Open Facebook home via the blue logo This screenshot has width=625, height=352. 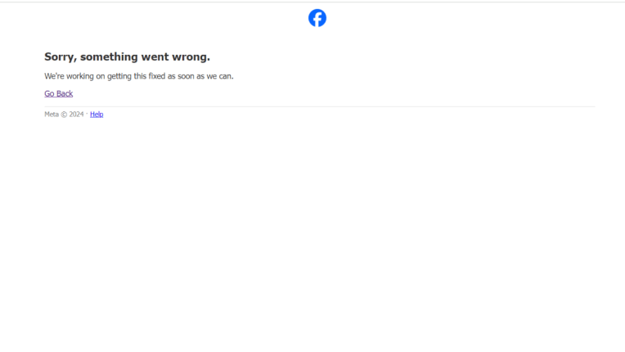point(317,18)
